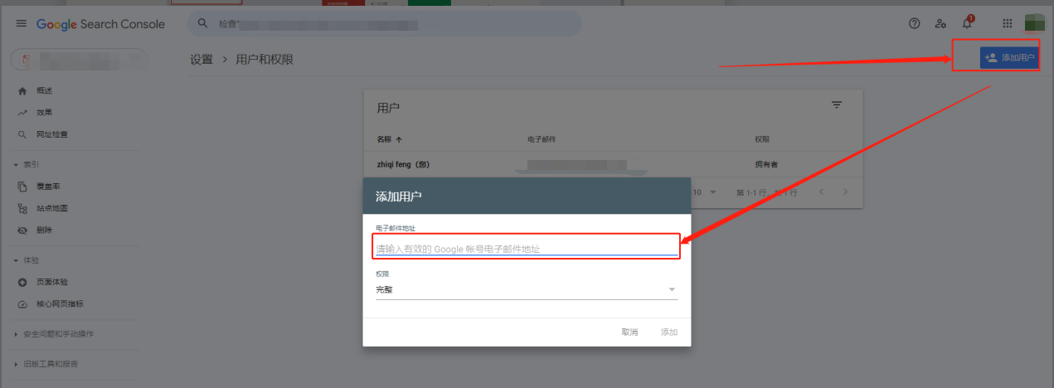The height and width of the screenshot is (388, 1054).
Task: Click the search magnifier icon
Action: (202, 23)
